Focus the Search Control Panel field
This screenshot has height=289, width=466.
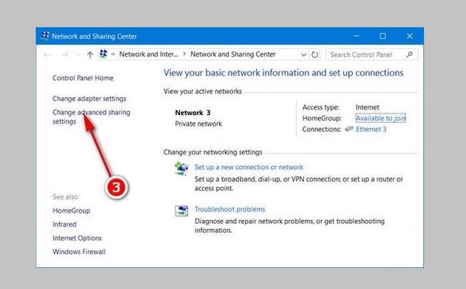372,54
